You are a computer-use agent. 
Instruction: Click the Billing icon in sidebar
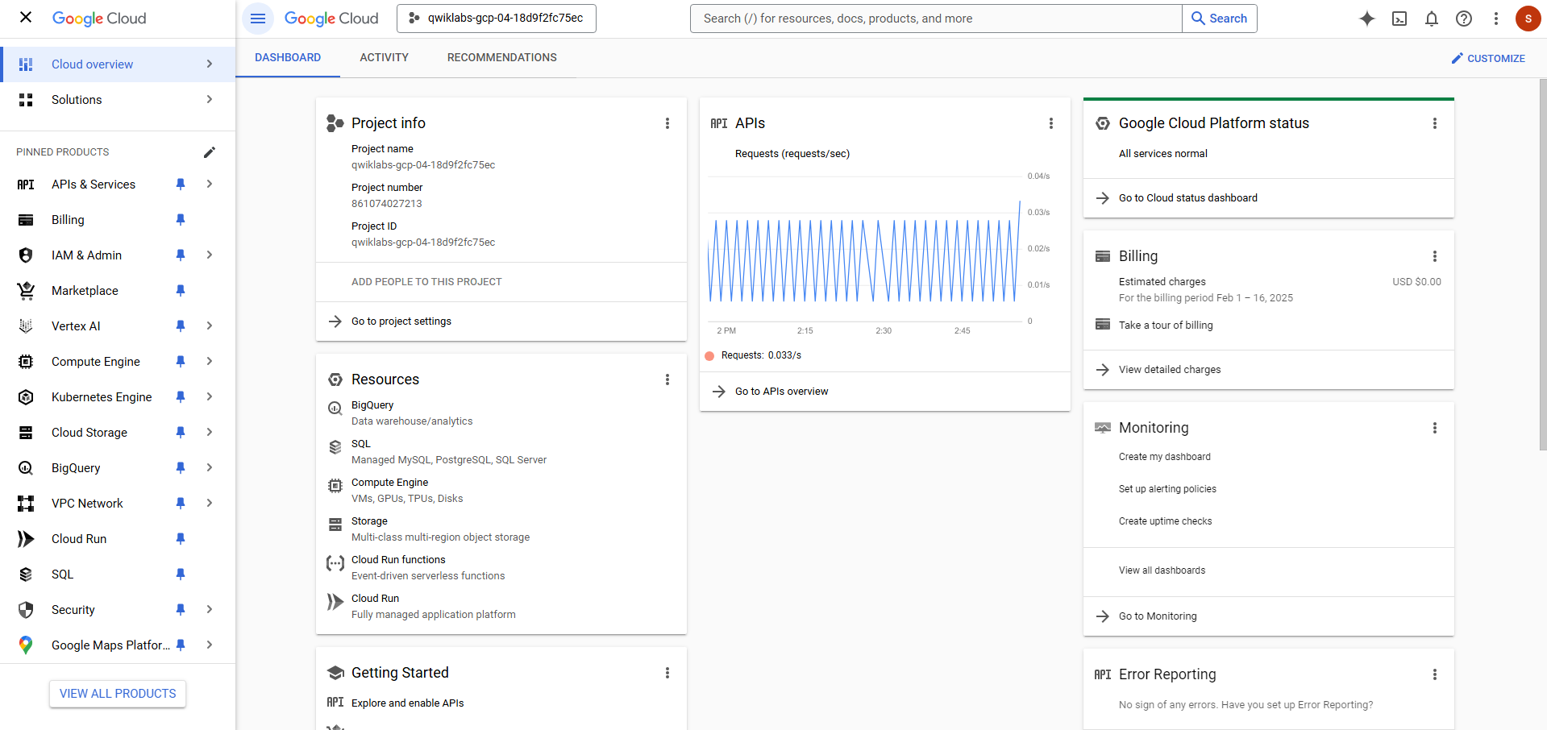(x=26, y=220)
